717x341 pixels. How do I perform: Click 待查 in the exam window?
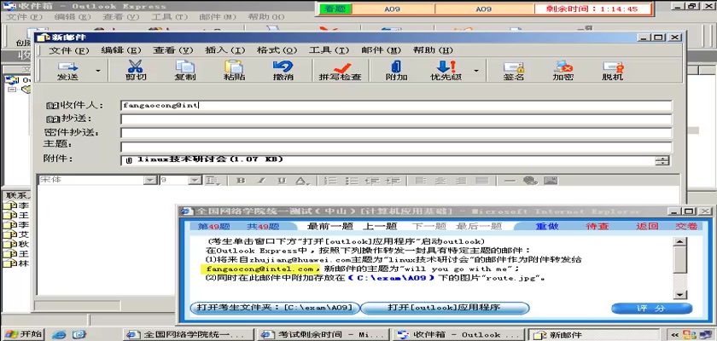(x=597, y=227)
